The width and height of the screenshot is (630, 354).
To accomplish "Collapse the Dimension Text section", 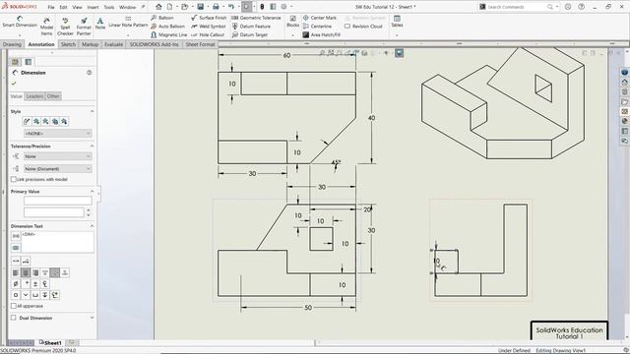I will pos(92,226).
